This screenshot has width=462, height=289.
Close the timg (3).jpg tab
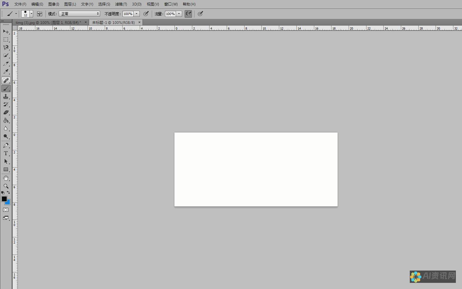[x=86, y=22]
